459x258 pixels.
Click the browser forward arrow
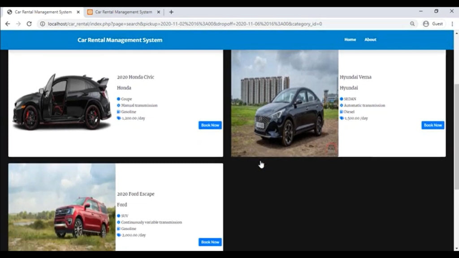pos(18,24)
